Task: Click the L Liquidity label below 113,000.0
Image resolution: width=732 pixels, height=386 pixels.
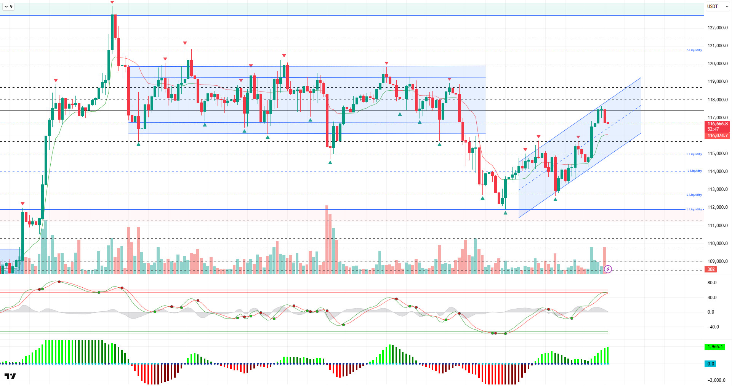Action: [x=694, y=195]
